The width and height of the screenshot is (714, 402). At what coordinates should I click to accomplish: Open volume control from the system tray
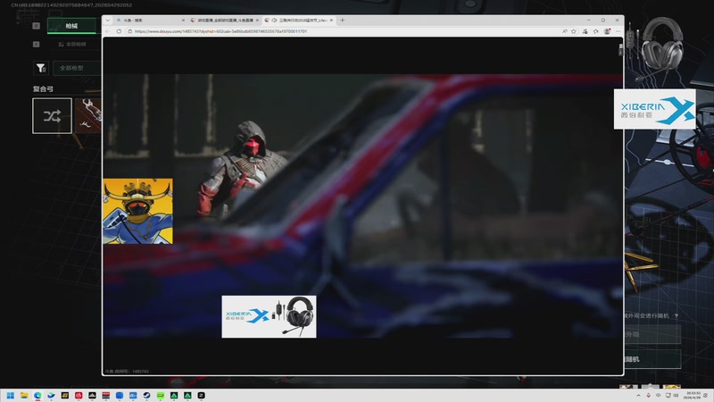[676, 395]
